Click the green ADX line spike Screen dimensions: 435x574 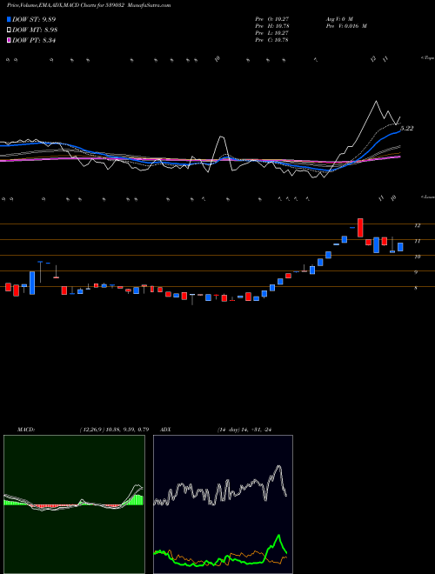click(278, 537)
